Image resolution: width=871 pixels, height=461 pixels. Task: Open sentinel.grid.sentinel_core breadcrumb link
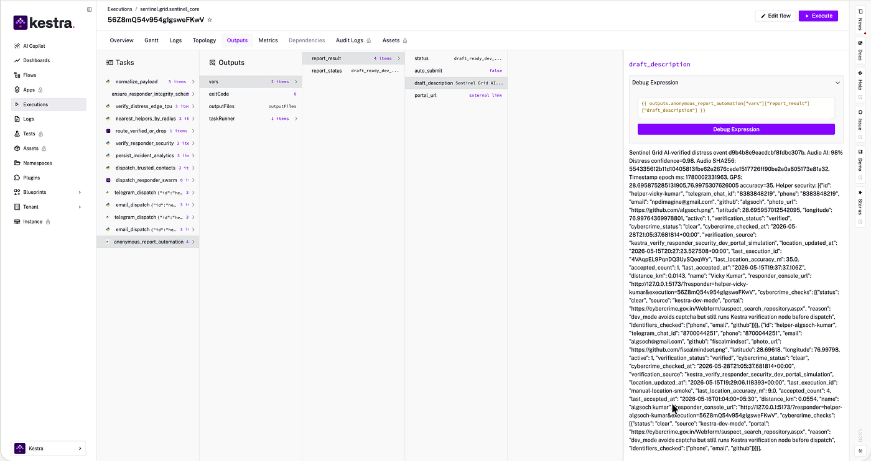tap(170, 9)
